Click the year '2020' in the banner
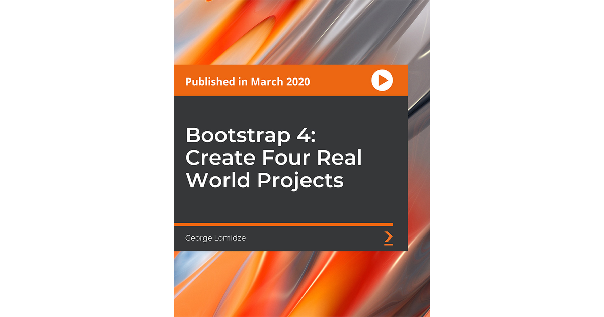The height and width of the screenshot is (317, 604). click(x=298, y=82)
